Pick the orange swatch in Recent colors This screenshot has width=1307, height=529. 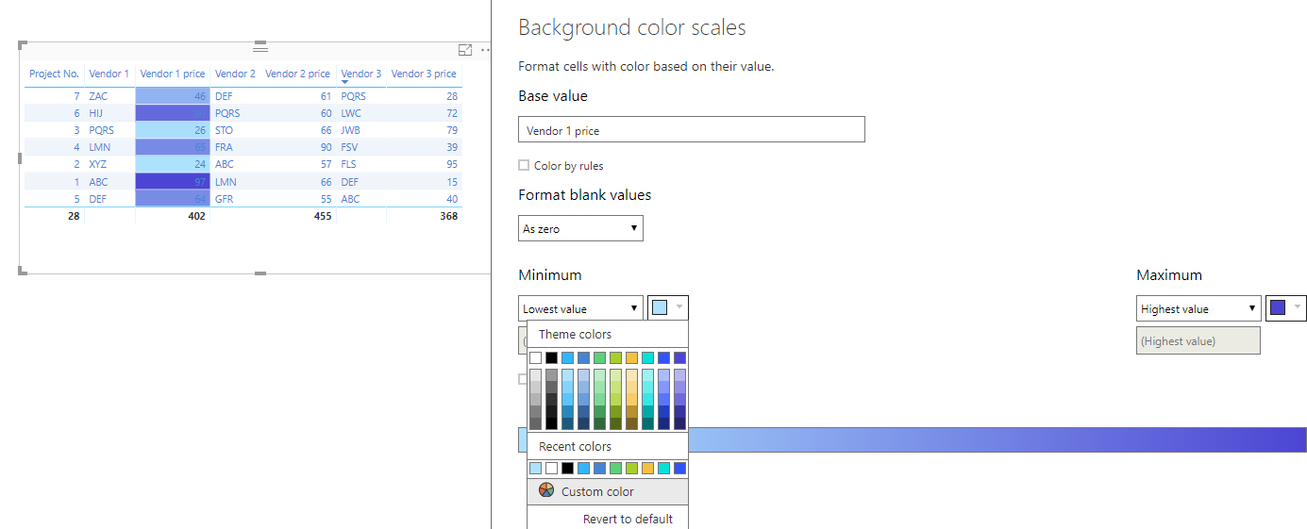pyautogui.click(x=648, y=468)
